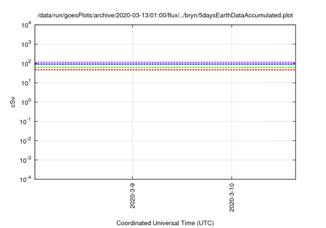
Task: Click the Coordinated Universal Time axis label
Action: (x=165, y=223)
